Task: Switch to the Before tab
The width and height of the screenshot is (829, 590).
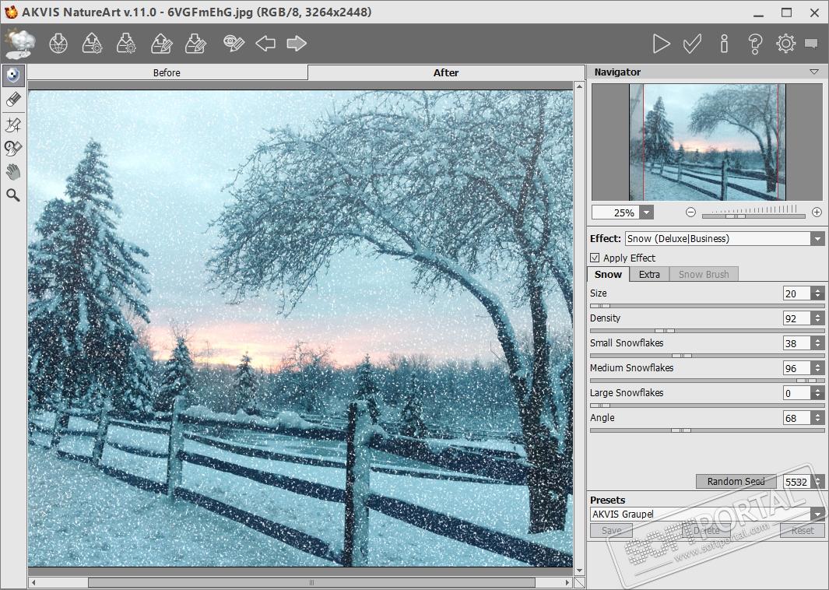Action: (x=167, y=72)
